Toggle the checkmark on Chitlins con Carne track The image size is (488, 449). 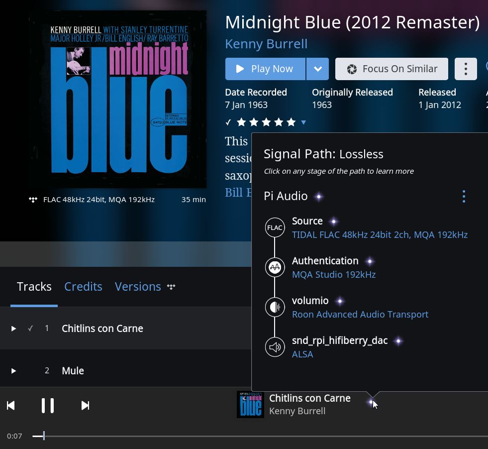pos(30,329)
